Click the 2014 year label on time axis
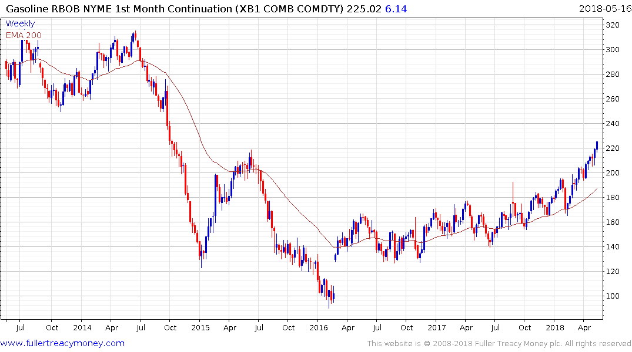632x352 pixels. [82, 327]
